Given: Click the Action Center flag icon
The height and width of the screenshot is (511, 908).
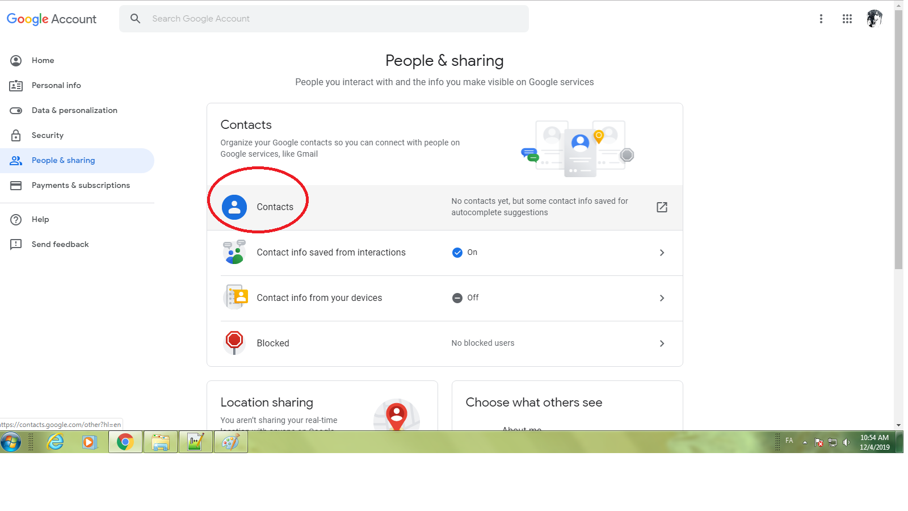Looking at the screenshot, I should pos(818,442).
